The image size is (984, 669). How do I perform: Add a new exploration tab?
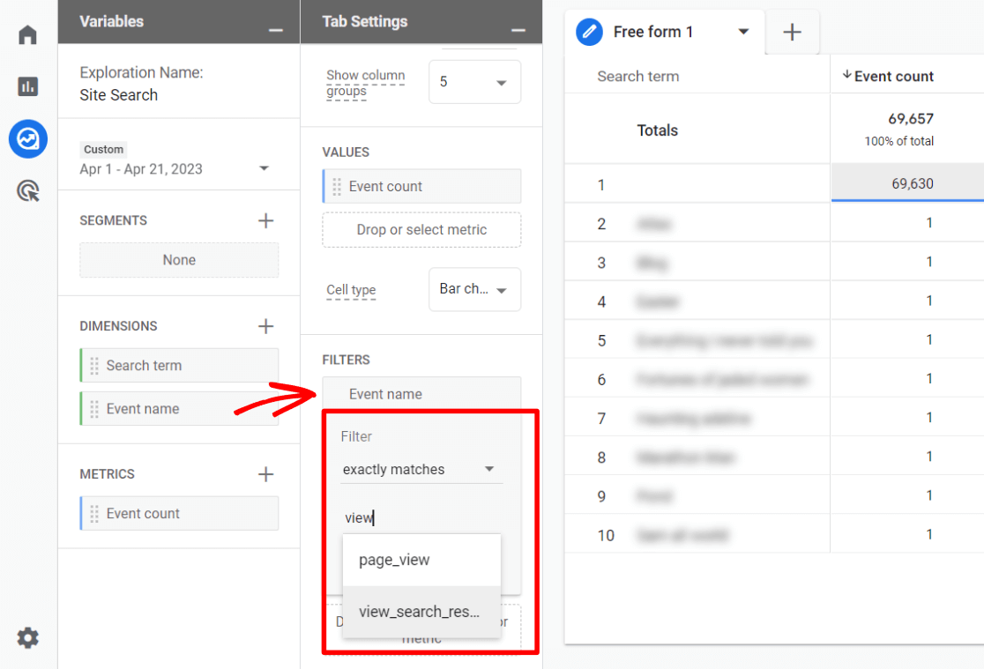[792, 33]
